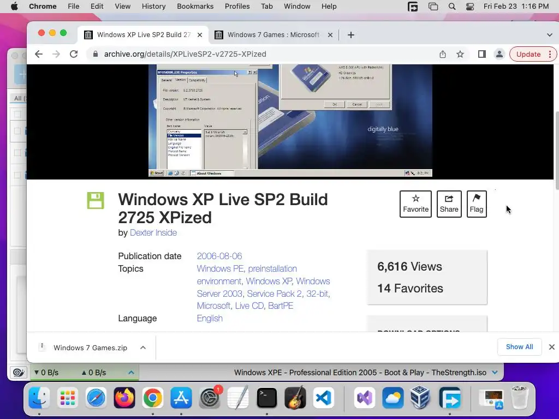Open TextEdit from the Dock
Screen dimensions: 559x419
click(x=238, y=398)
